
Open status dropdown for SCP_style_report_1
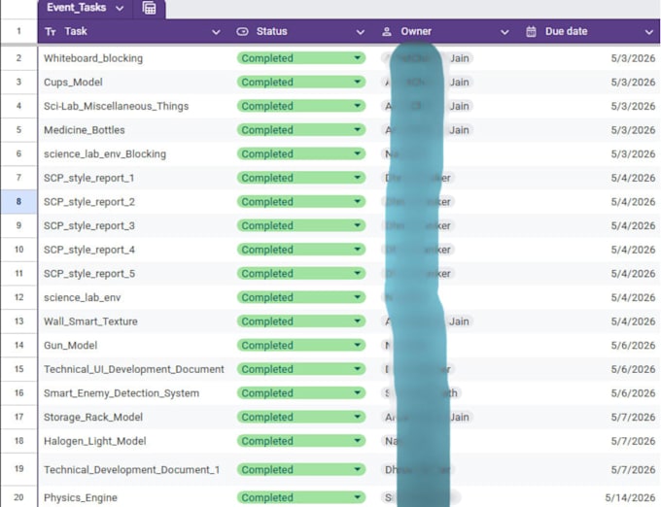coord(358,178)
